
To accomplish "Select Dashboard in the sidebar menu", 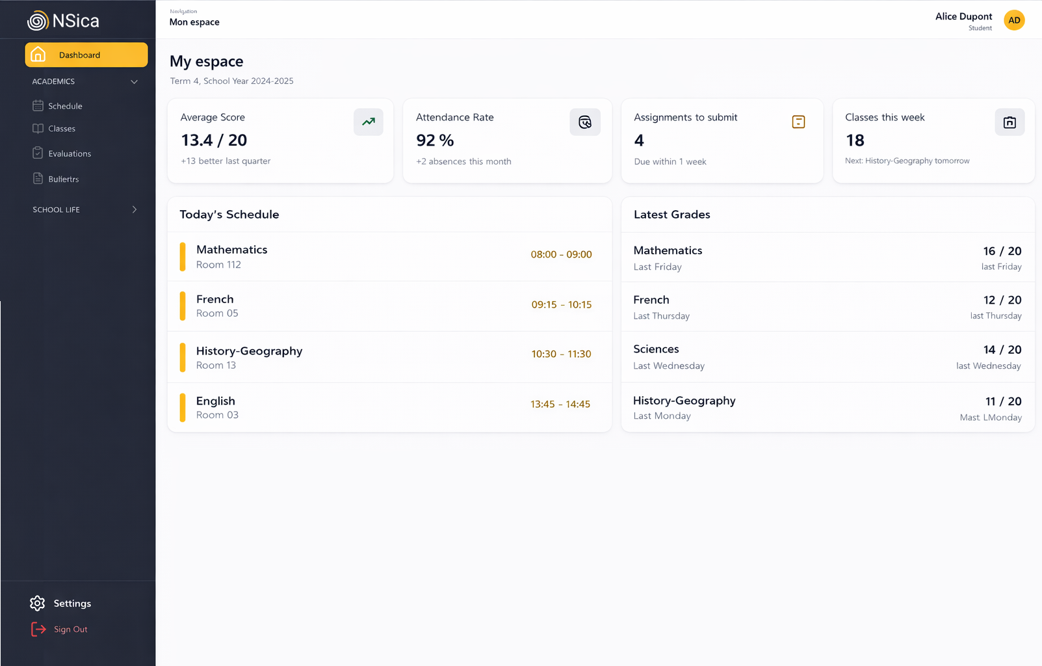I will (79, 55).
